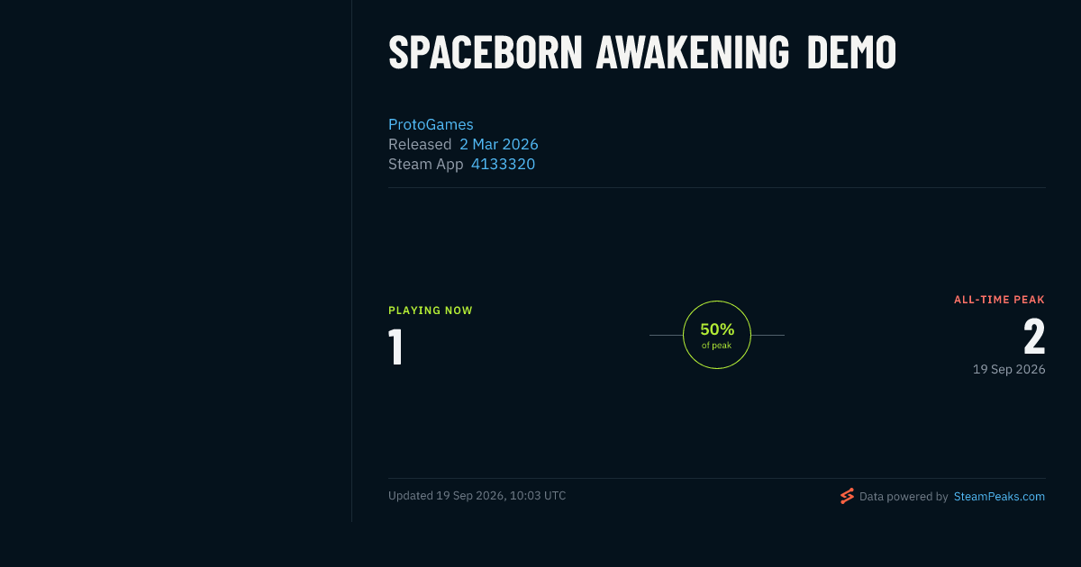The width and height of the screenshot is (1081, 567).
Task: Open Steam App ID 4133320 link
Action: pyautogui.click(x=503, y=164)
